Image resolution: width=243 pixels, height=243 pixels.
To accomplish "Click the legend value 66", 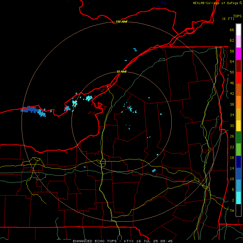I will [232, 30].
